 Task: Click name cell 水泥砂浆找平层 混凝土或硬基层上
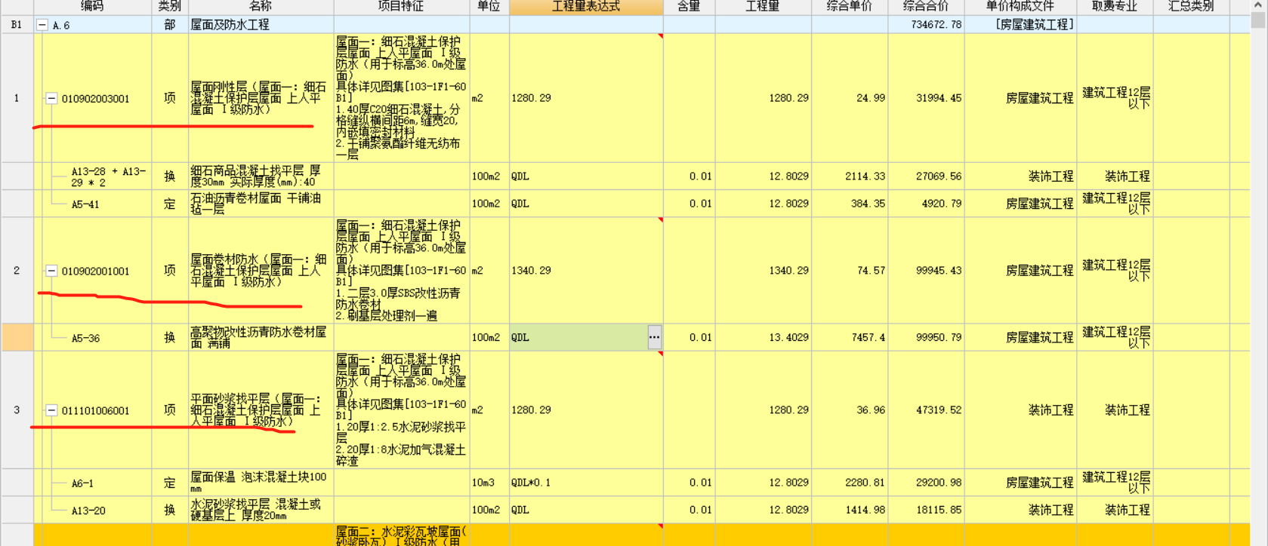coord(261,510)
